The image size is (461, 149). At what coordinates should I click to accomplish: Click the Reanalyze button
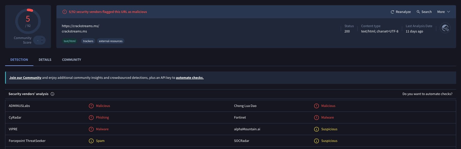pyautogui.click(x=401, y=12)
